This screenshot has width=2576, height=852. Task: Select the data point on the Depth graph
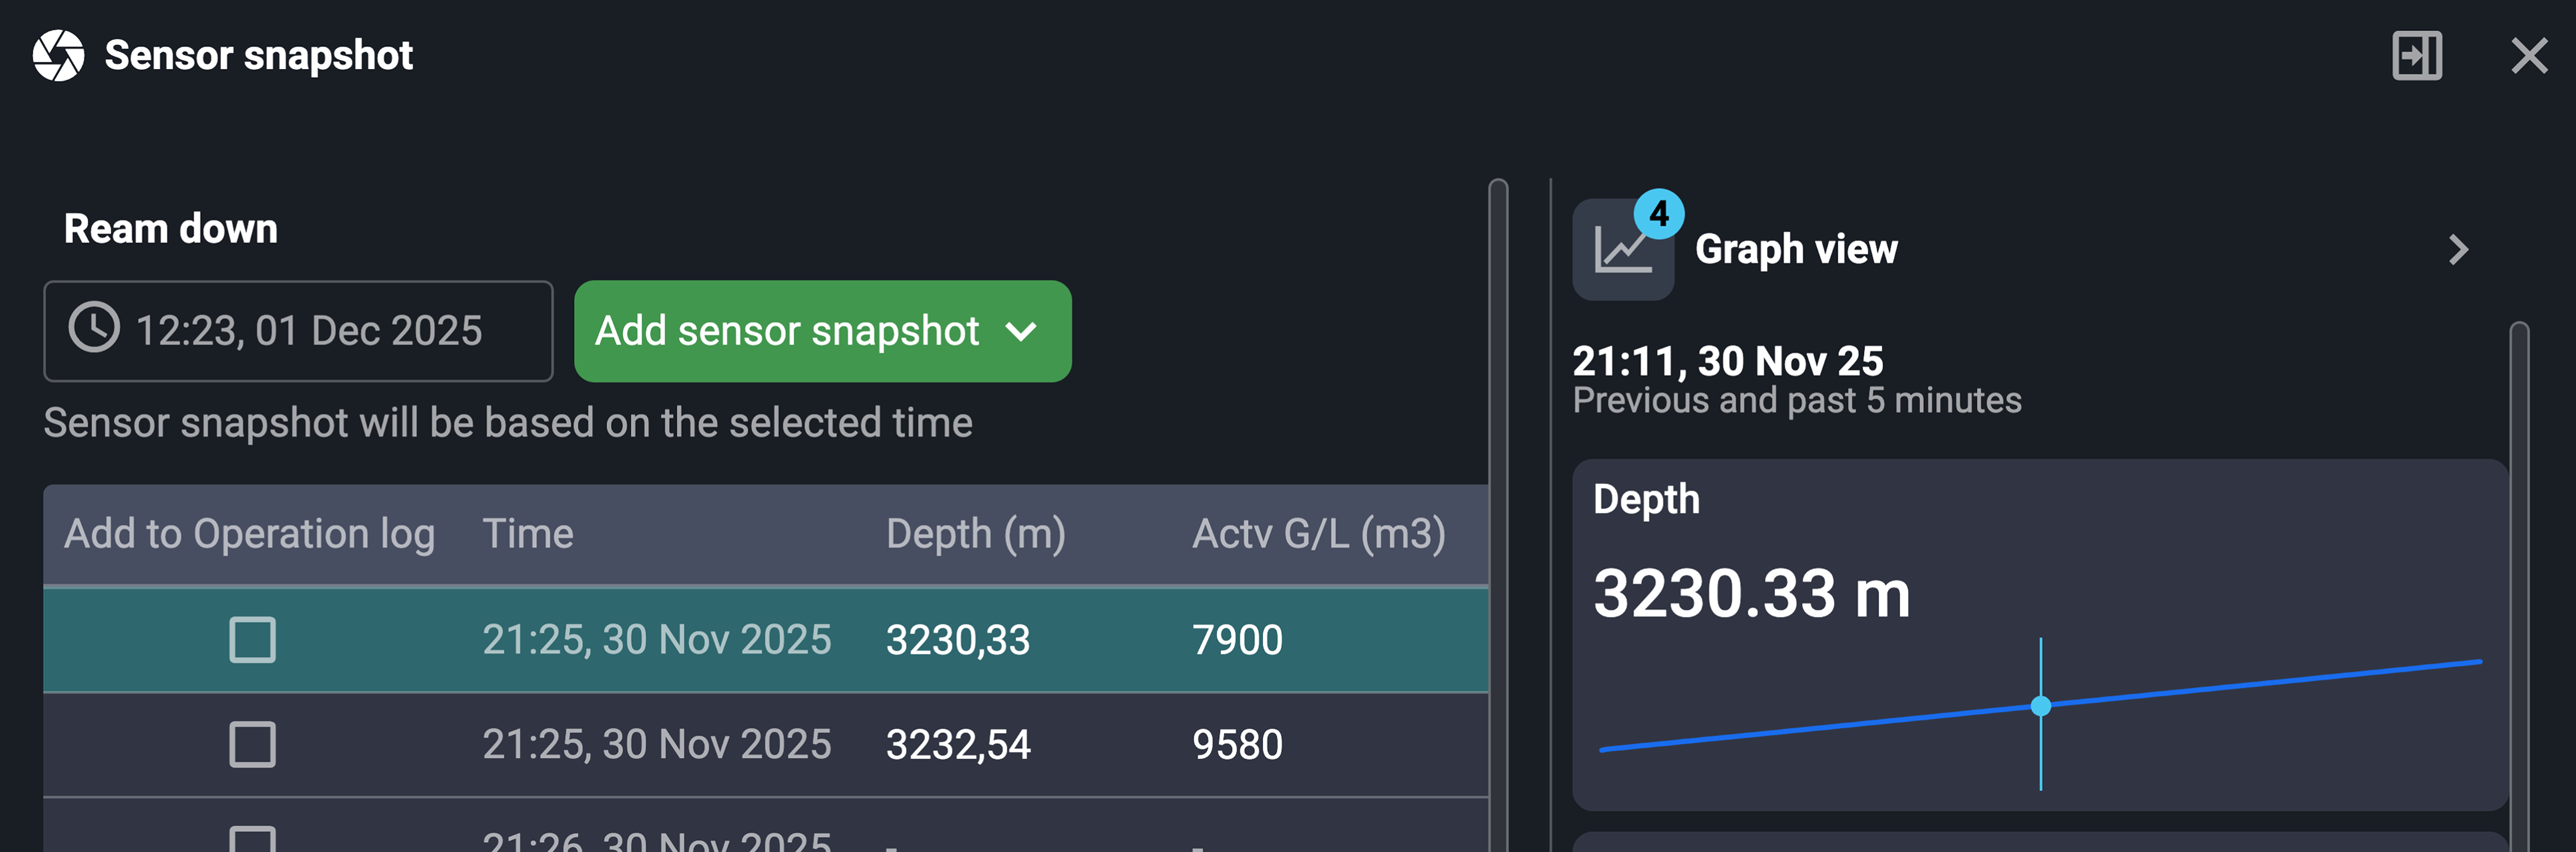pos(2040,707)
